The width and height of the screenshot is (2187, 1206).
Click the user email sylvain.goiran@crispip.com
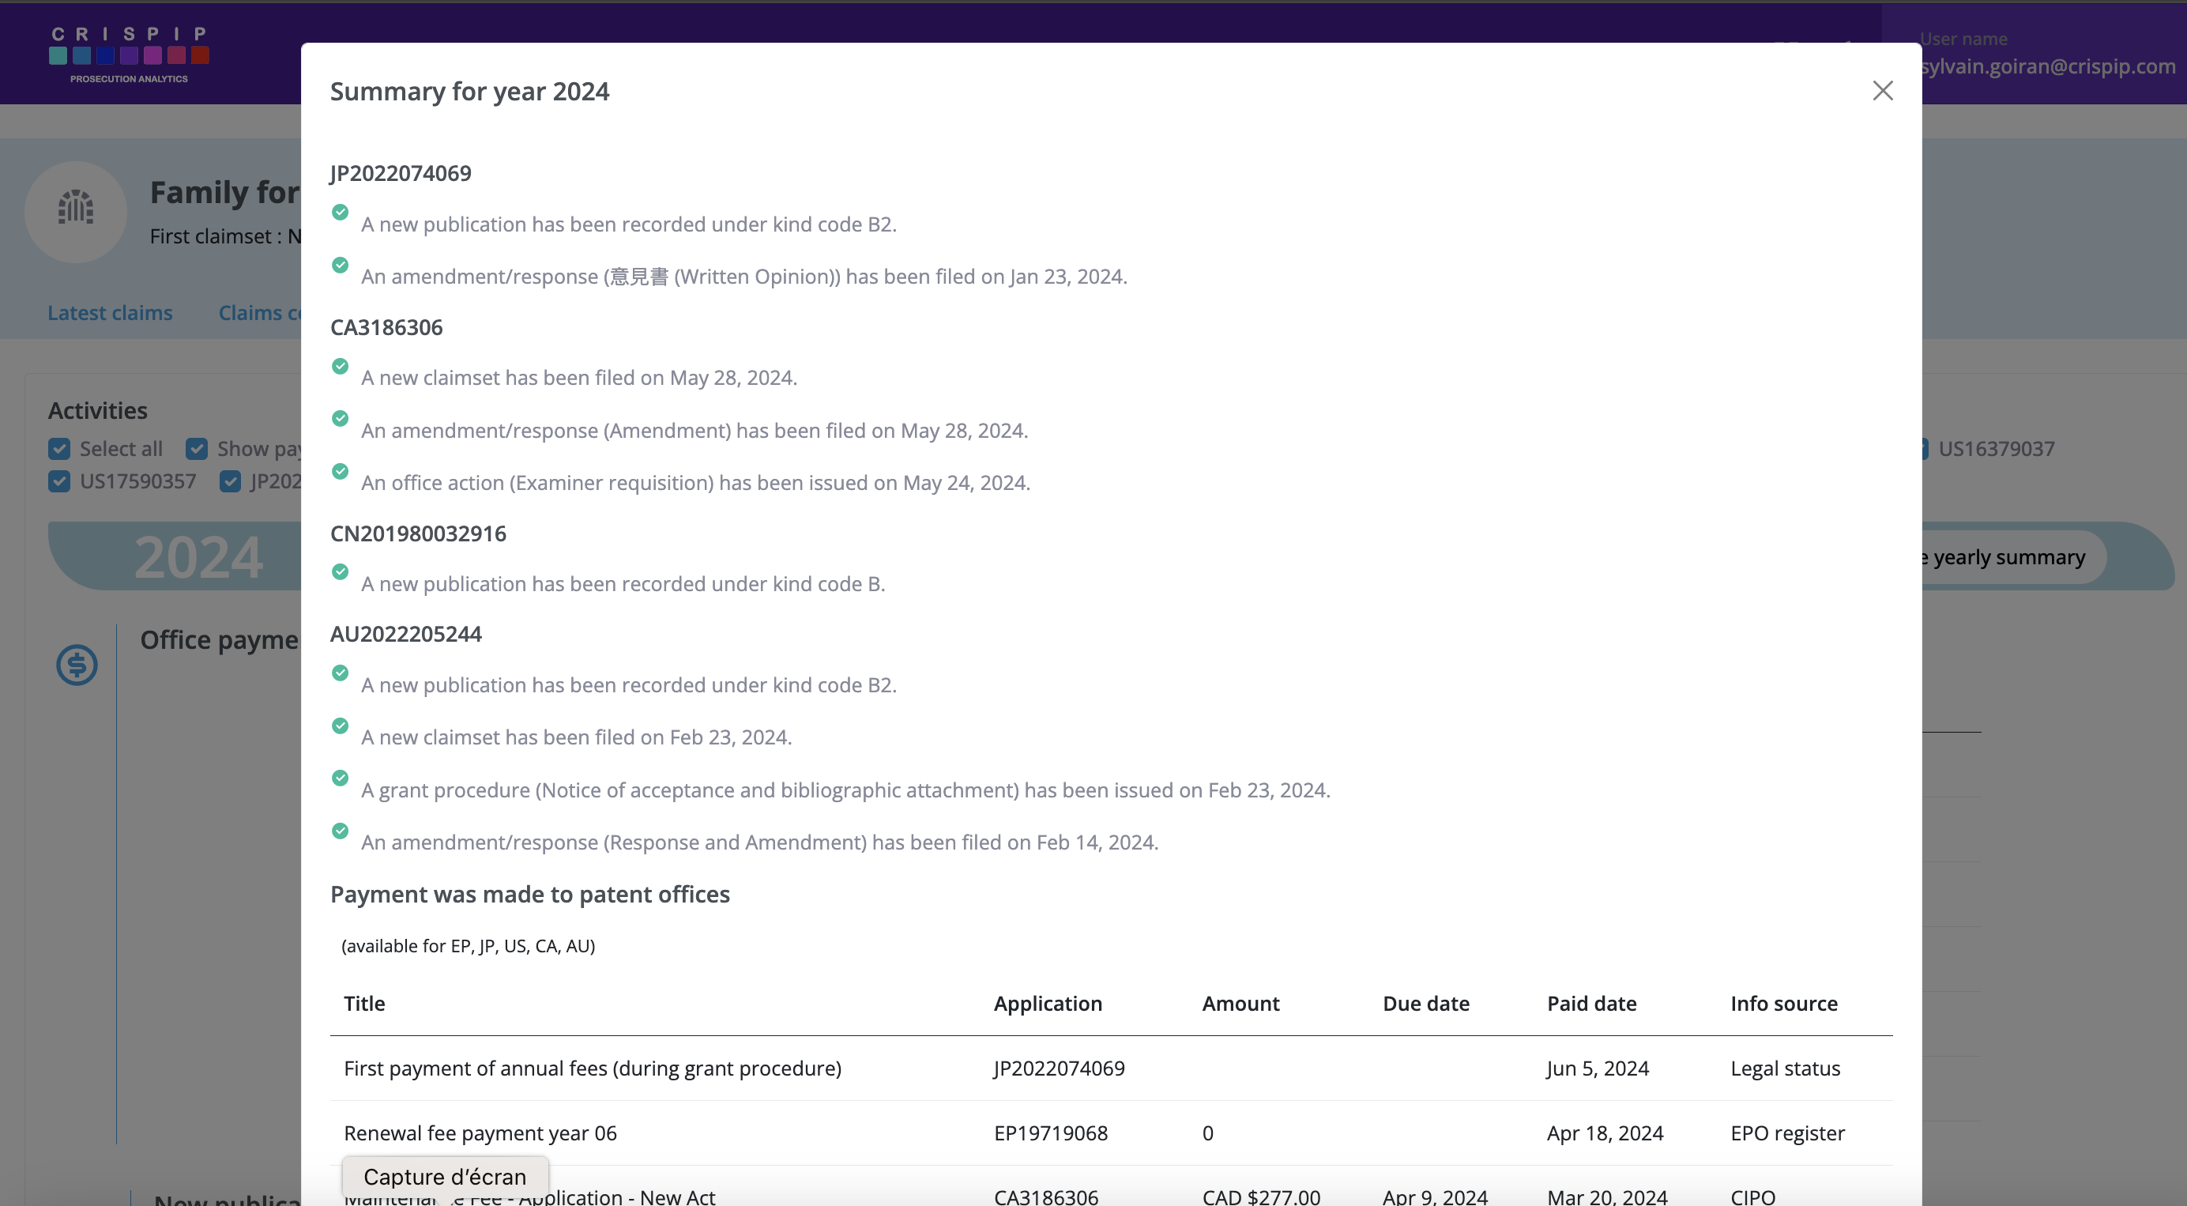[x=2048, y=66]
